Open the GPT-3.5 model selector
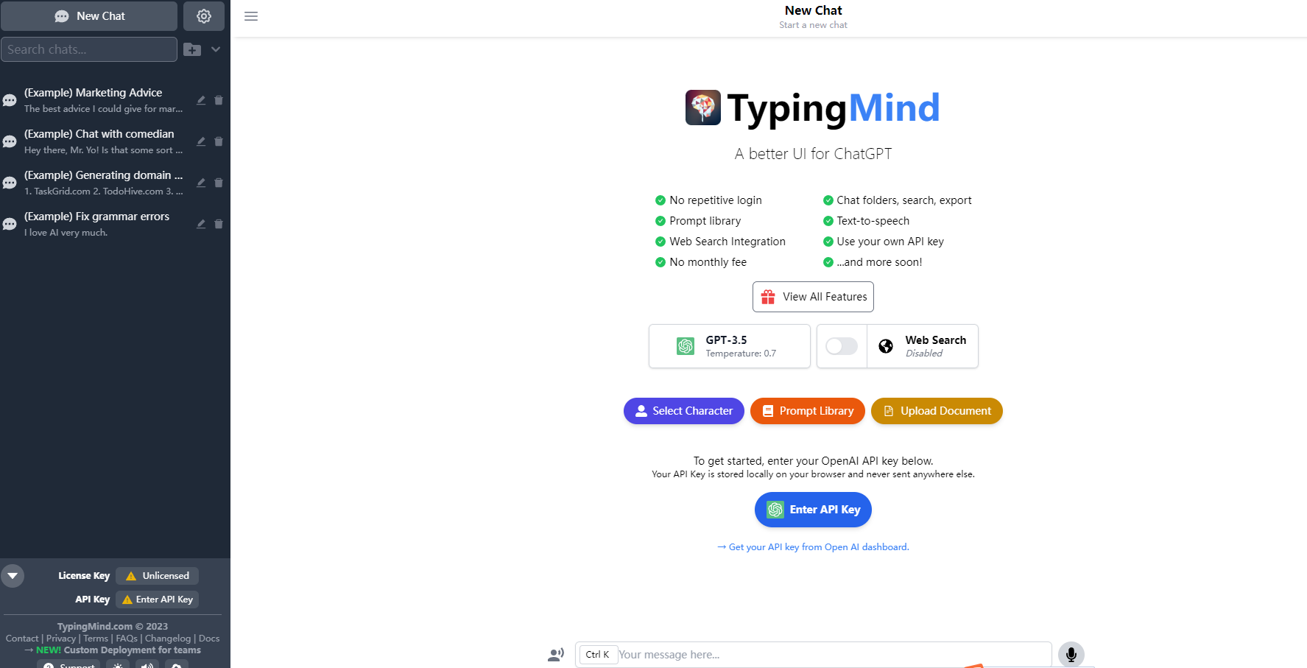The height and width of the screenshot is (668, 1307). point(730,346)
